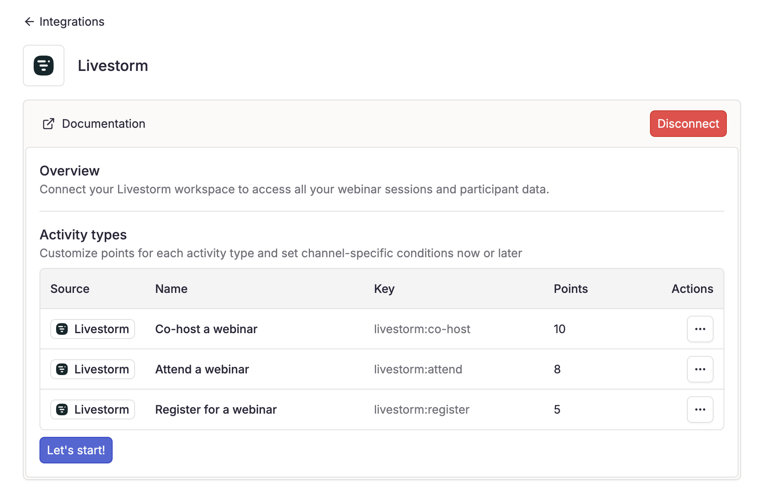Go back via the Integrations link text
Viewport: 763px width, 502px height.
click(x=72, y=22)
